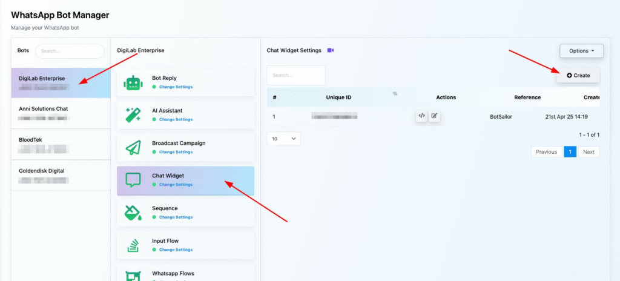Viewport: 620px width, 281px height.
Task: Click the Sequence card title
Action: pyautogui.click(x=165, y=208)
